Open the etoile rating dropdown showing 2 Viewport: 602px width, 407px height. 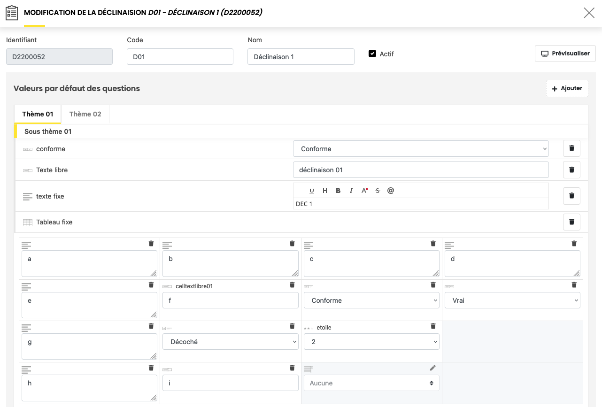(371, 342)
